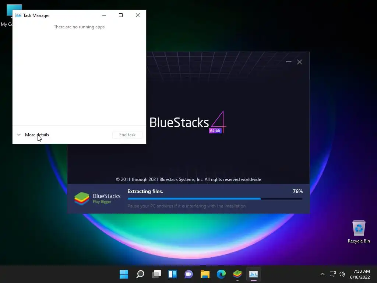Close the Task Manager window
The width and height of the screenshot is (377, 283).
point(138,15)
